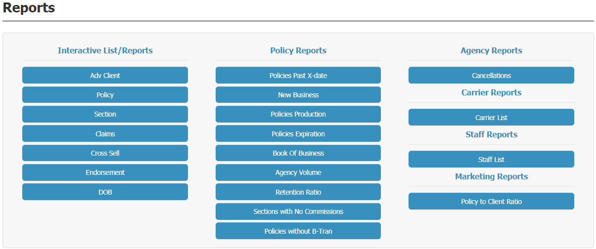
Task: Run the New Business report
Action: pyautogui.click(x=298, y=95)
